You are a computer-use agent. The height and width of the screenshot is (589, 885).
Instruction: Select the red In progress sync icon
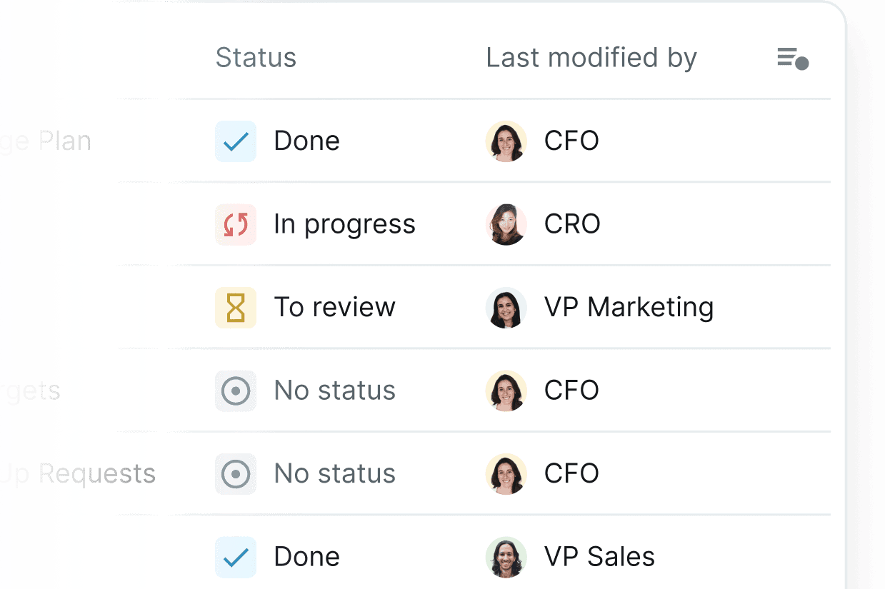[x=236, y=224]
